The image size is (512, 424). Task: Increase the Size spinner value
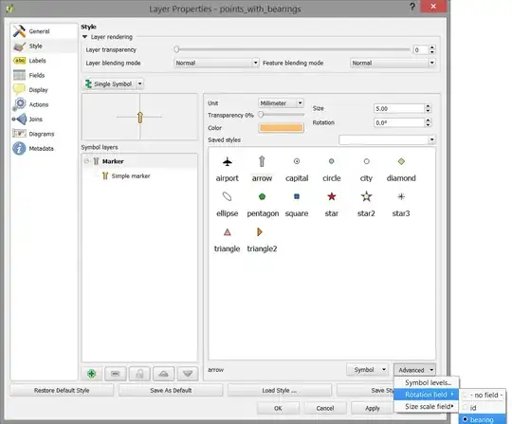pyautogui.click(x=428, y=106)
